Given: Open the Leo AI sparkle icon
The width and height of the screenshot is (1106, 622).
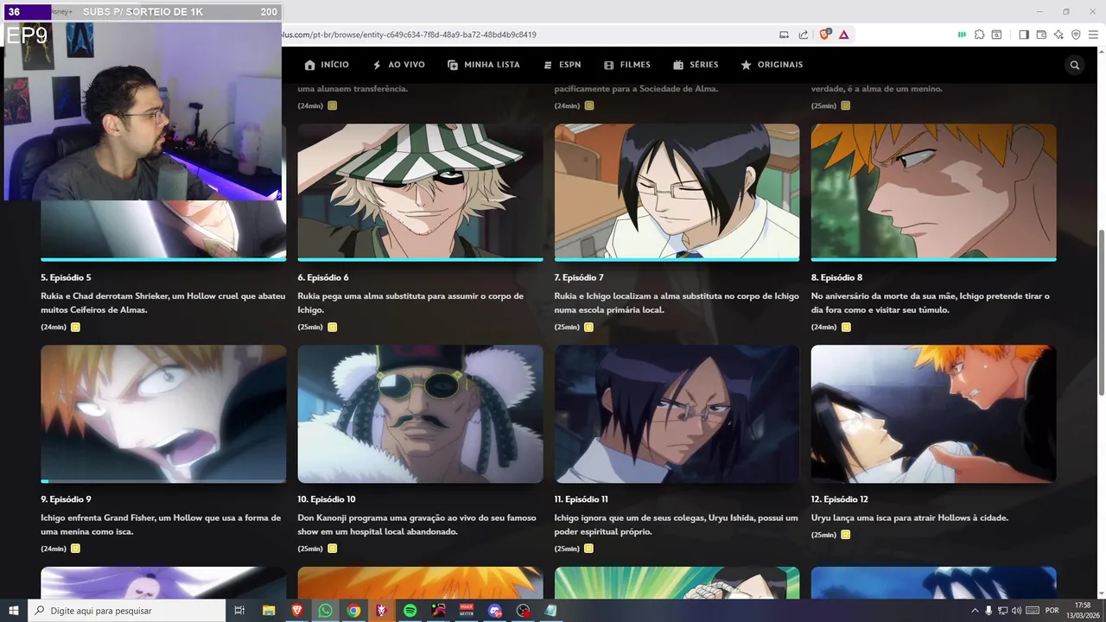Looking at the screenshot, I should click(1058, 35).
